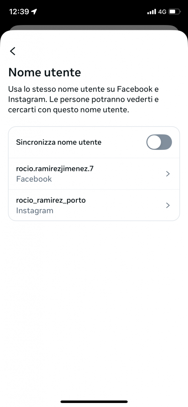Tap the gray sheet edge behind the panel
Image resolution: width=188 pixels, height=407 pixels.
94,27
